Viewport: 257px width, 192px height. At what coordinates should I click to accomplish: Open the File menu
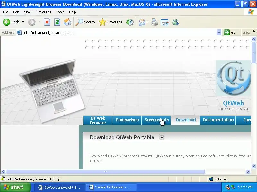5,12
